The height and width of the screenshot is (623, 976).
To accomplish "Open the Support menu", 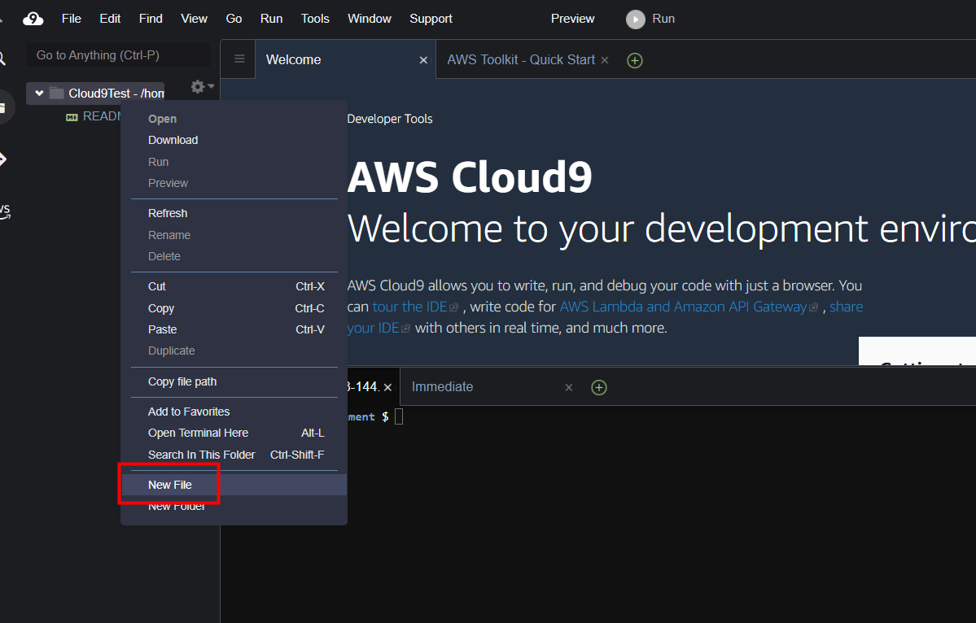I will [x=431, y=19].
